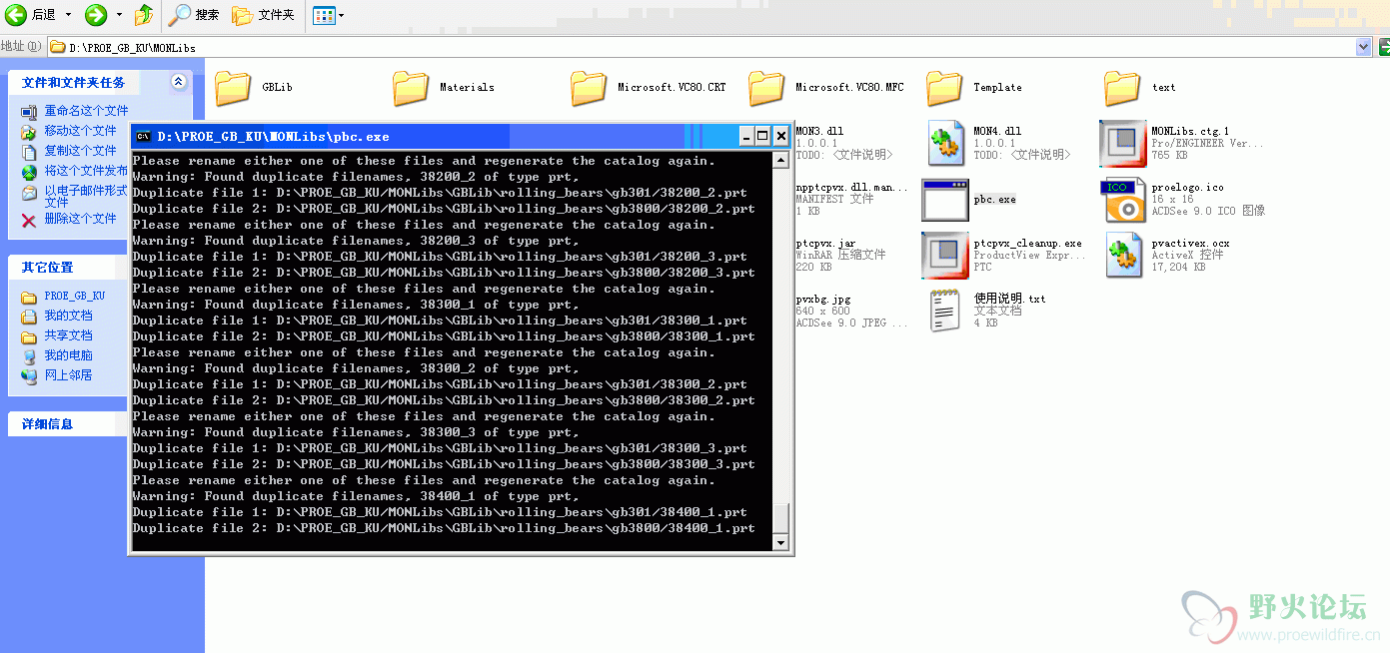Select the Microsoft.VC80.CRT folder icon
Screen dimensions: 1390x653
589,88
